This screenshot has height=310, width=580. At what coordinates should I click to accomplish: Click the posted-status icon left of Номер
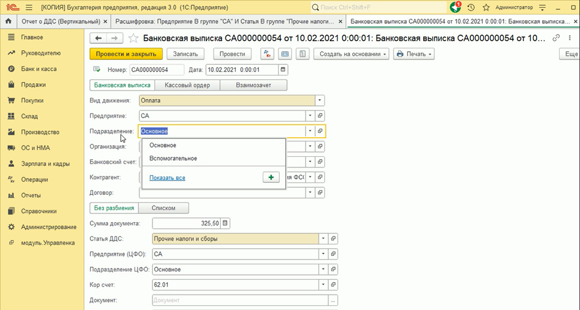click(97, 69)
